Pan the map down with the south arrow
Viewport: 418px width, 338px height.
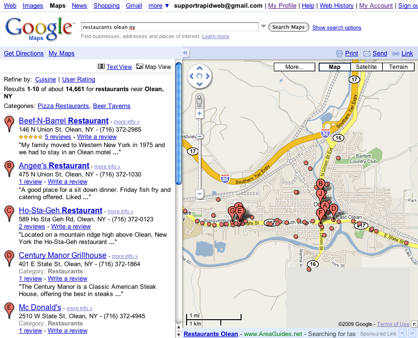point(200,84)
